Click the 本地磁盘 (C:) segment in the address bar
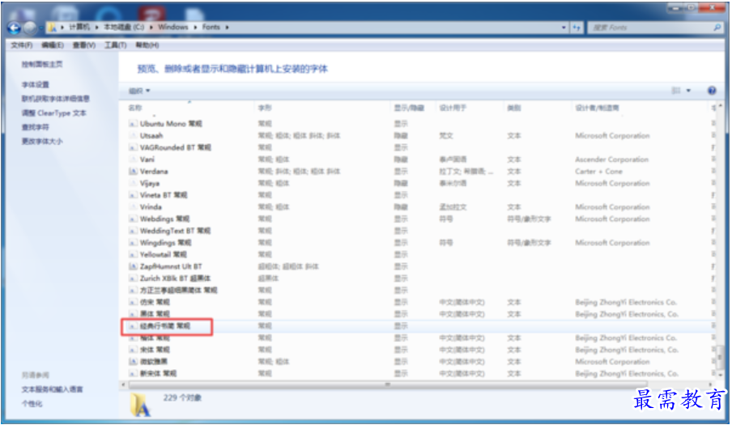Screen dimensions: 732x425 [124, 28]
